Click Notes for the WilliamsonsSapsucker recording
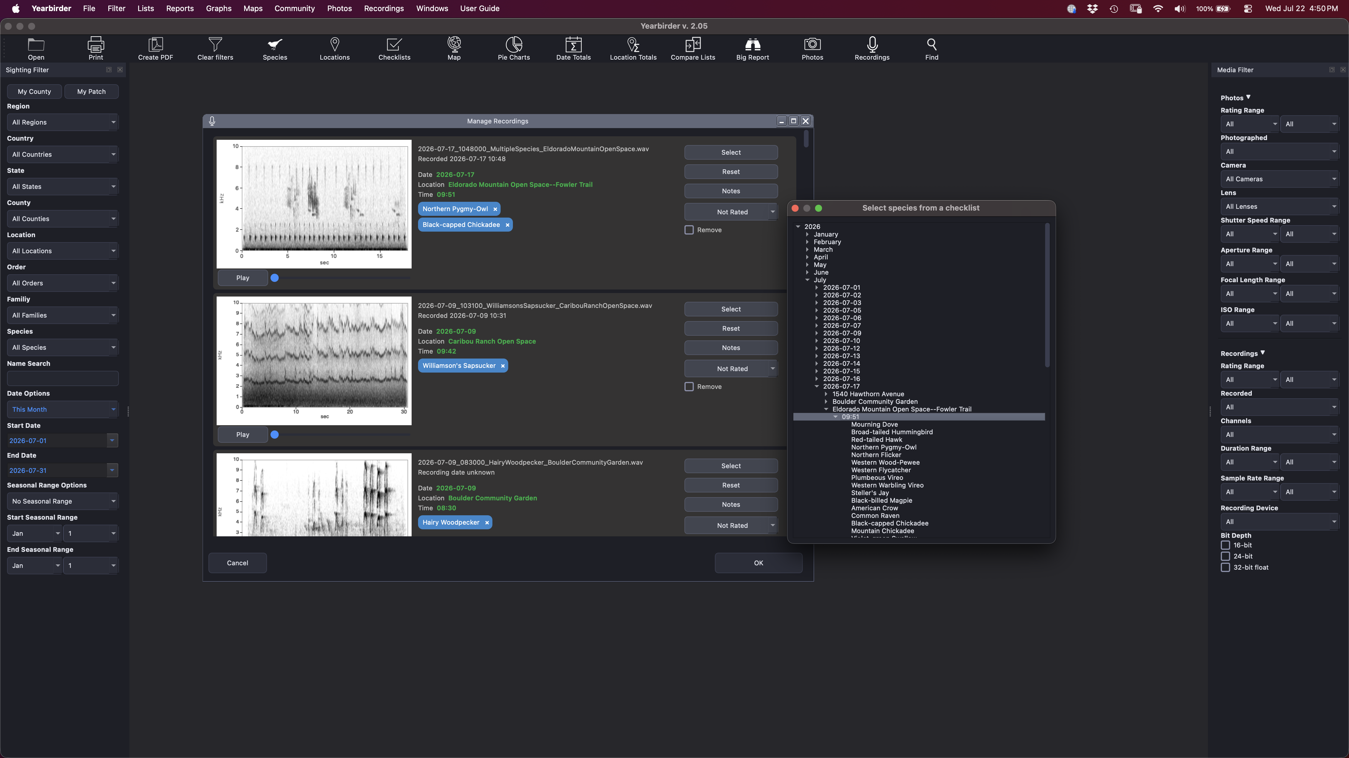Viewport: 1349px width, 758px height. pyautogui.click(x=731, y=348)
